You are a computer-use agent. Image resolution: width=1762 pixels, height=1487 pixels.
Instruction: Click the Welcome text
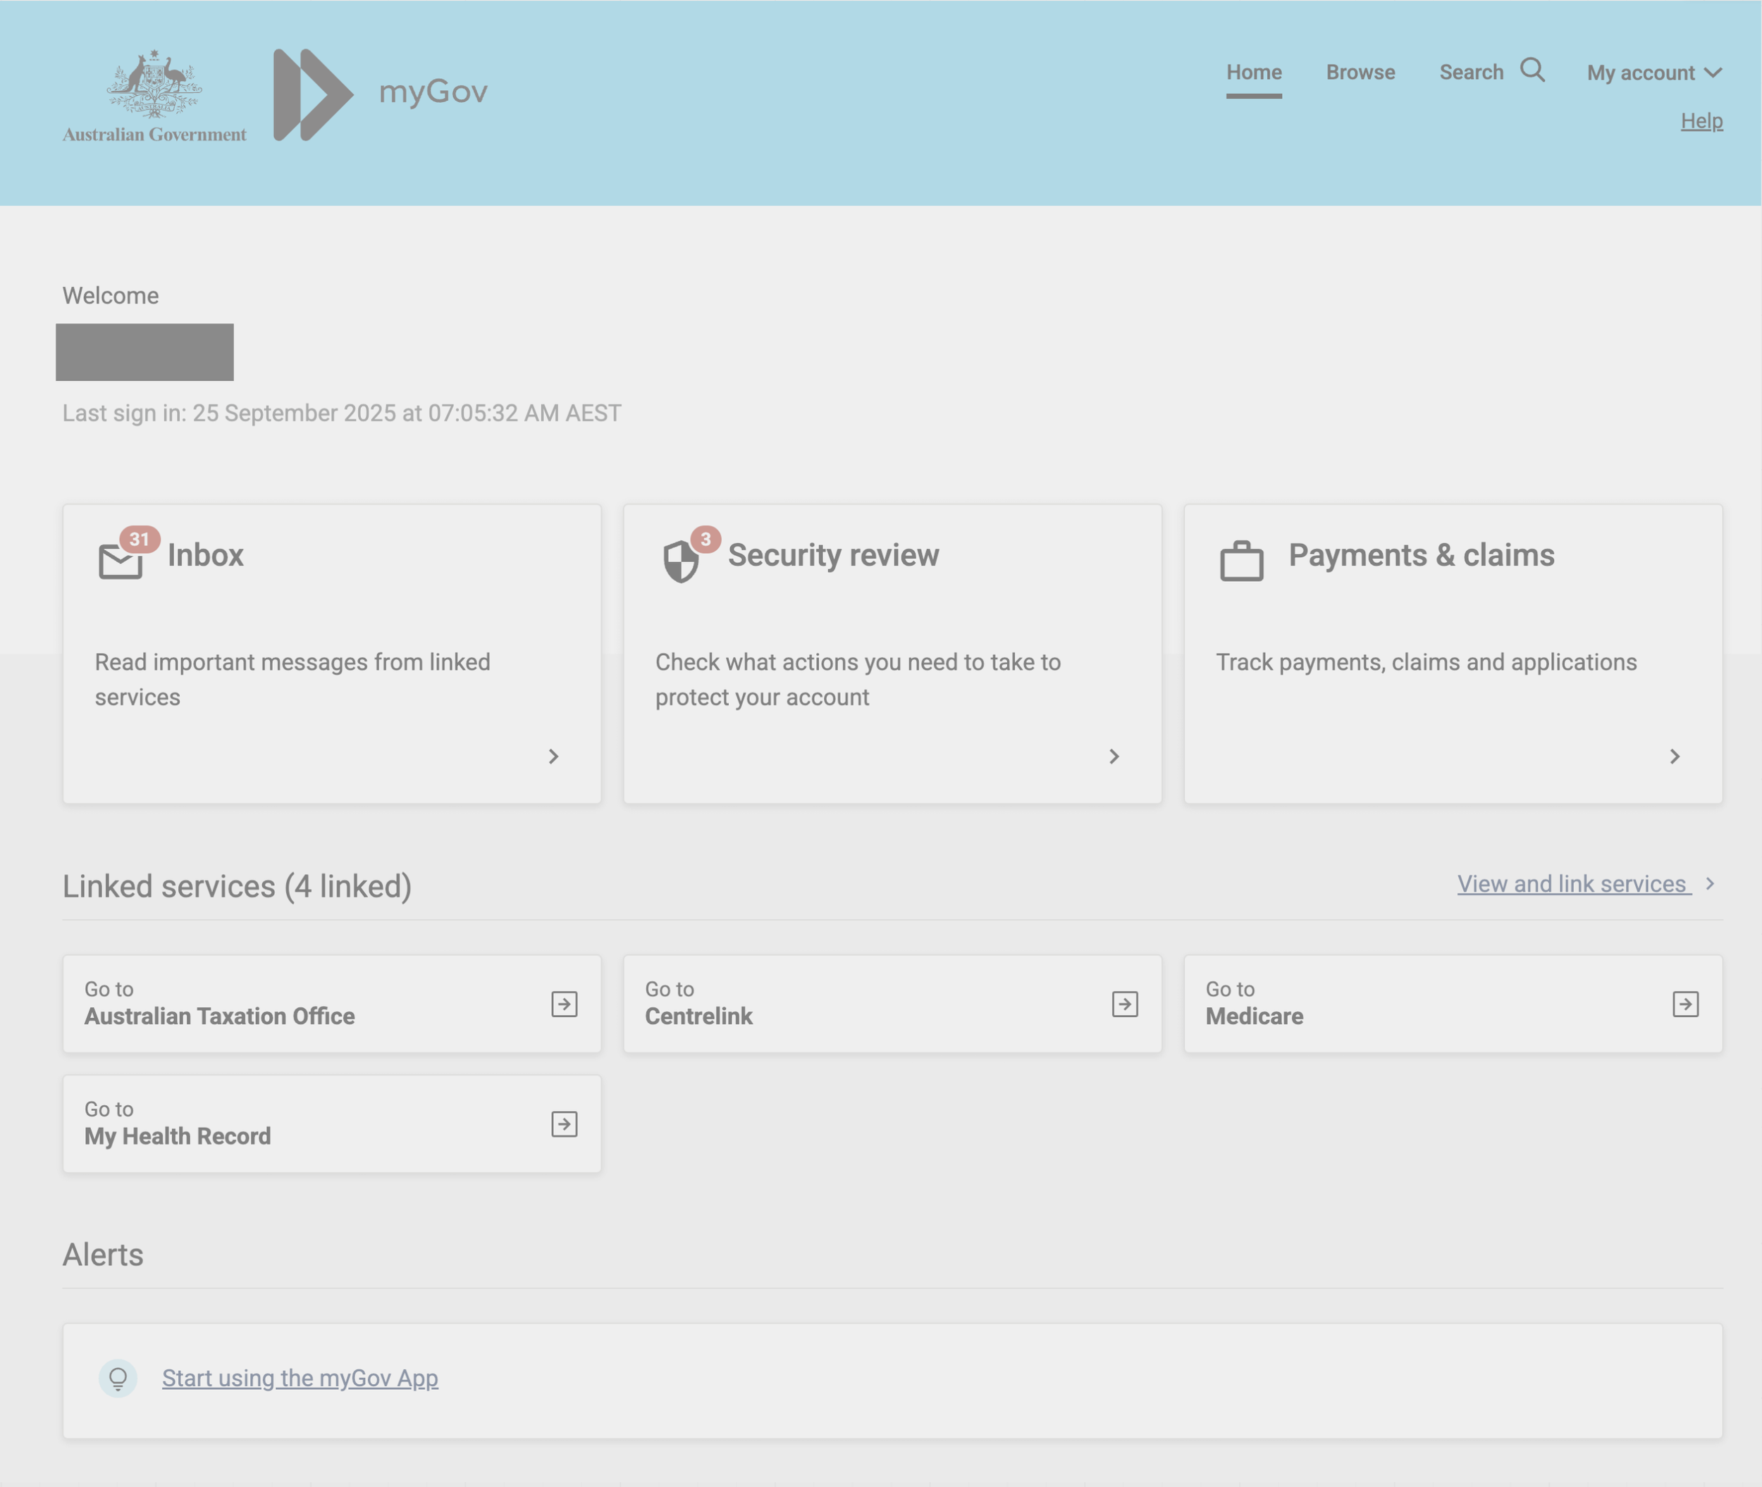[x=111, y=296]
